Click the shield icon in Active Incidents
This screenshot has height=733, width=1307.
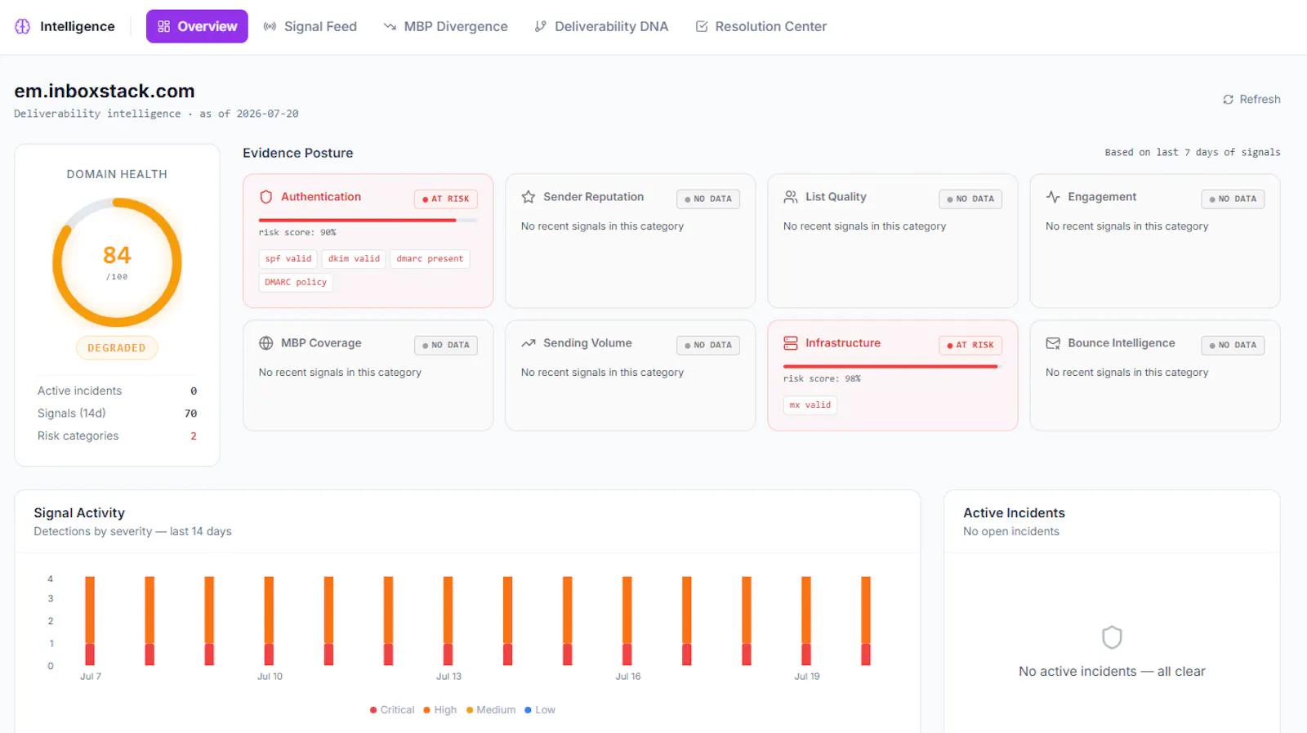click(1112, 637)
